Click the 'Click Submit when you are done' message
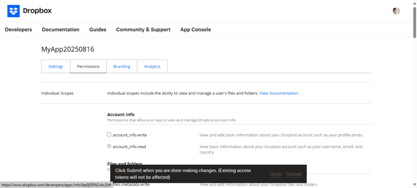 point(183,174)
